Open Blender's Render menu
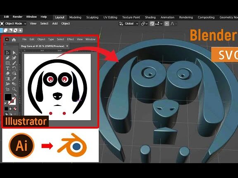 click(x=18, y=17)
